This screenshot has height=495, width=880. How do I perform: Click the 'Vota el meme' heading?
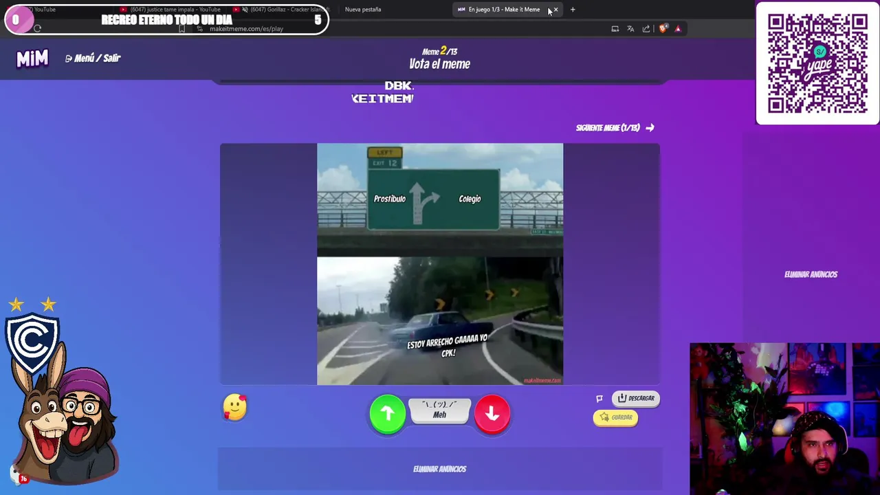pos(439,64)
